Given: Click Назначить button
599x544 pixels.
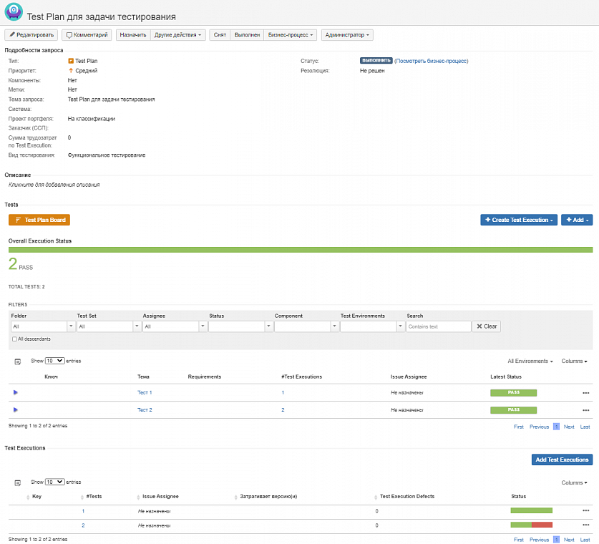Looking at the screenshot, I should (133, 35).
